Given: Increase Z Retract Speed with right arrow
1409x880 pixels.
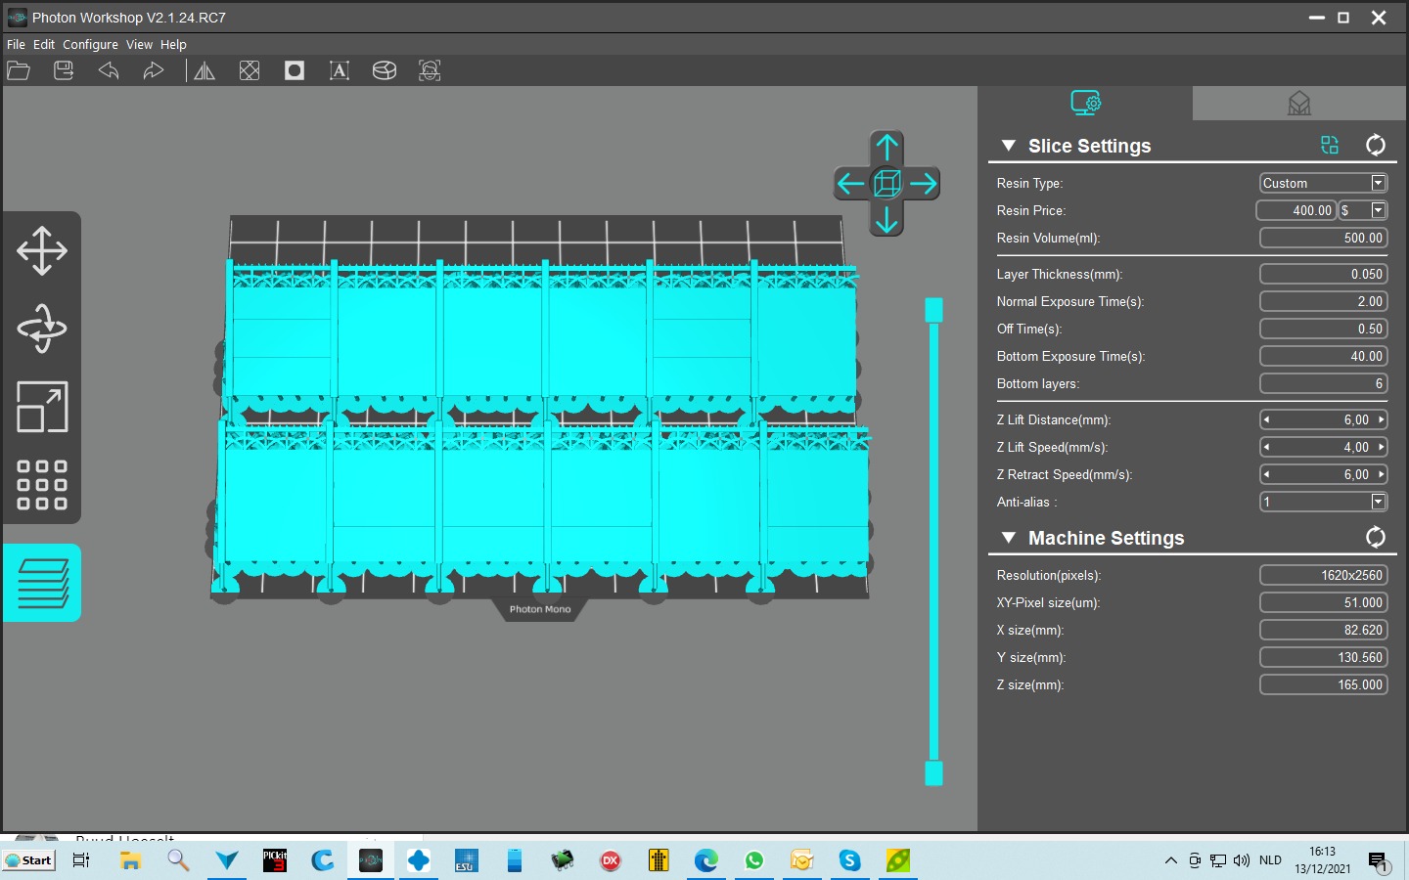Looking at the screenshot, I should 1382,474.
